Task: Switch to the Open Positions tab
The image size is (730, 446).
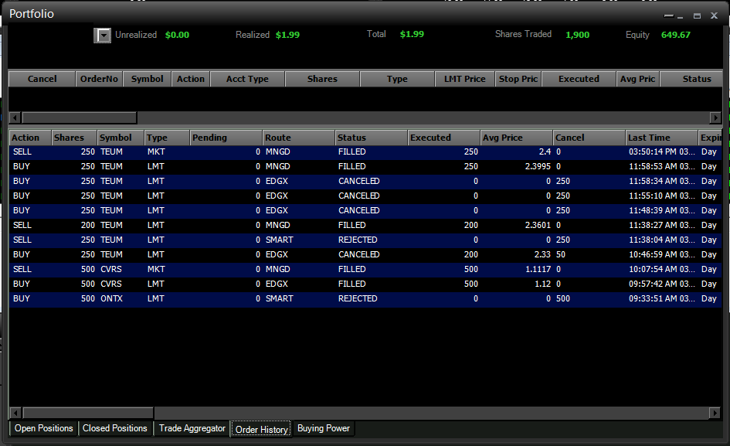Action: 44,428
